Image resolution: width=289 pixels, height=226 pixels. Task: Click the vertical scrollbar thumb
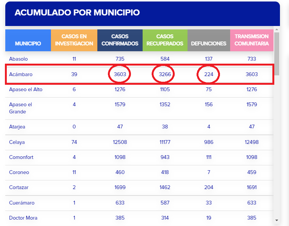tap(277, 53)
